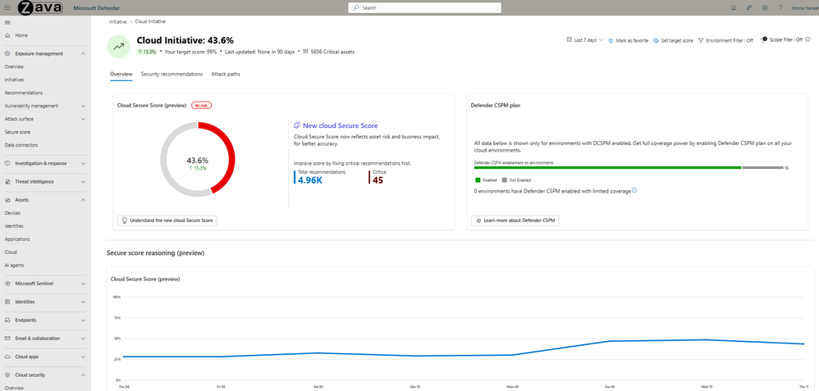Image resolution: width=819 pixels, height=391 pixels.
Task: Expand Email & collaboration chevron
Action: point(84,339)
